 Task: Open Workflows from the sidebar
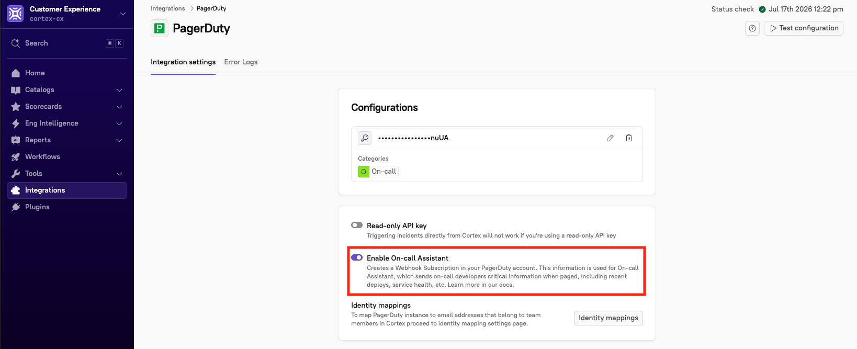pos(67,156)
